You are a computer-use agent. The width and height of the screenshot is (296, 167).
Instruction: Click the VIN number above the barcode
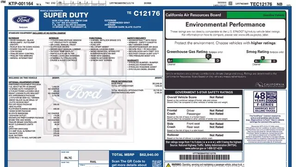[204, 154]
